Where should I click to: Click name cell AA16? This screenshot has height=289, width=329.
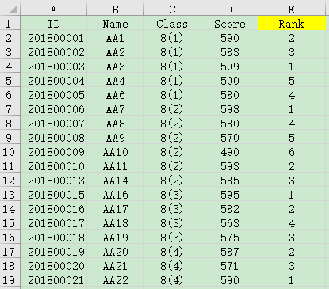tap(116, 195)
